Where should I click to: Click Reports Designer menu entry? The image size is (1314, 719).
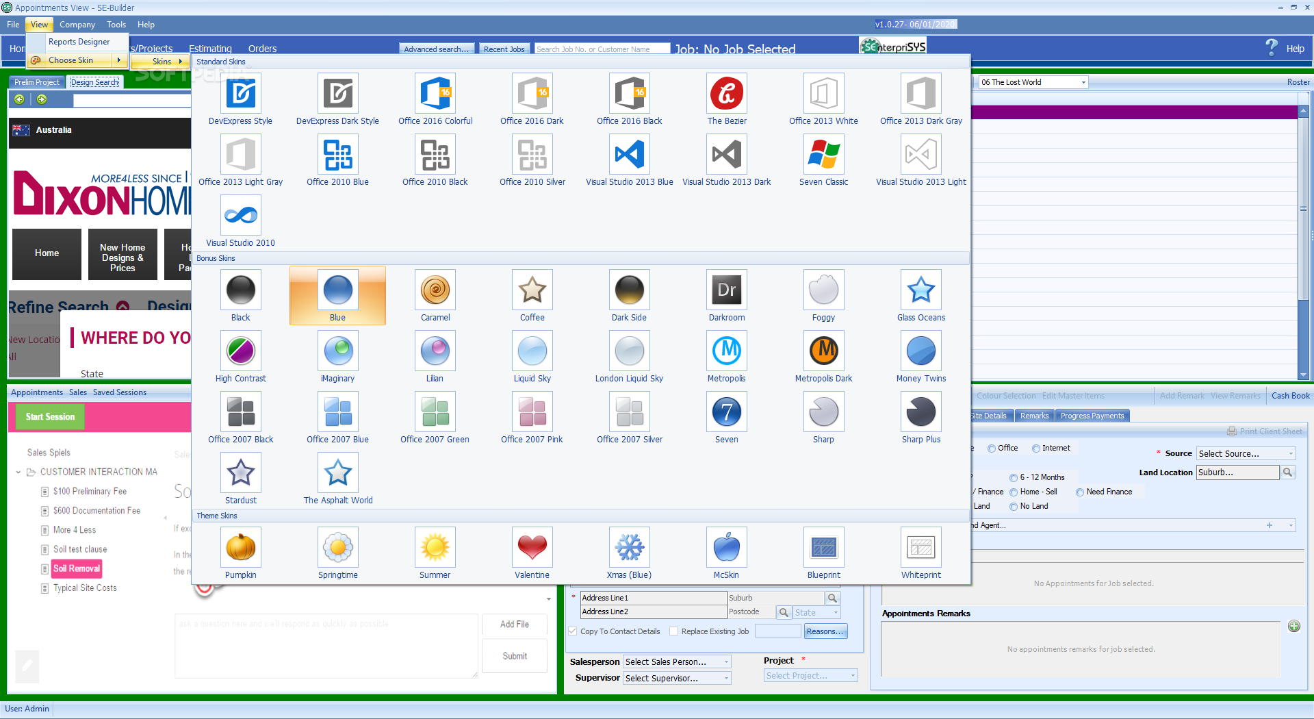79,42
